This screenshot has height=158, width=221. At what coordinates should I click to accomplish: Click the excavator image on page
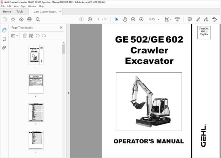(149, 102)
